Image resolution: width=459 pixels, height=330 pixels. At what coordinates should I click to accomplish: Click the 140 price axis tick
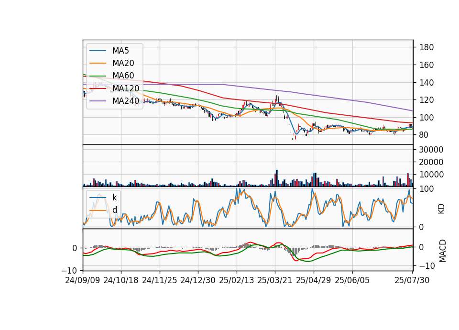point(426,83)
